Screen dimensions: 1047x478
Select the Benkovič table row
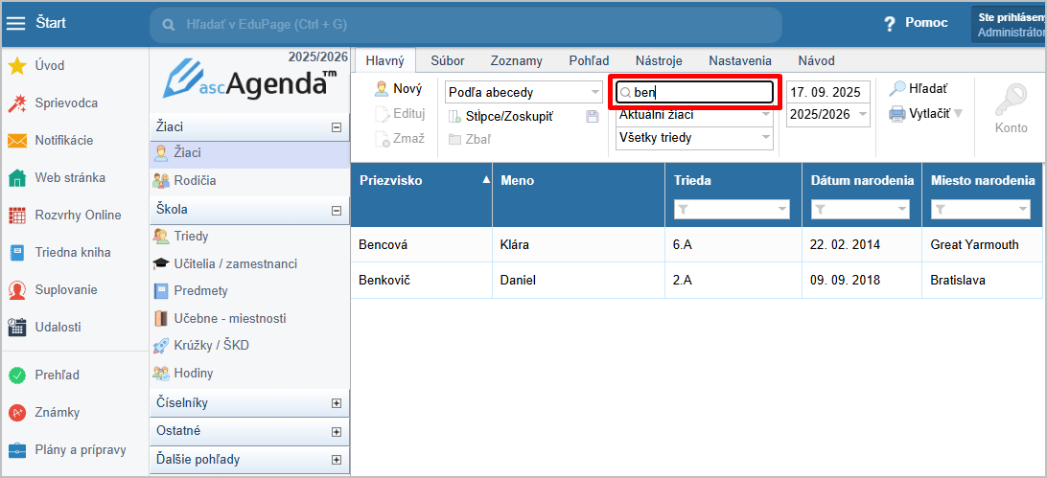click(696, 281)
